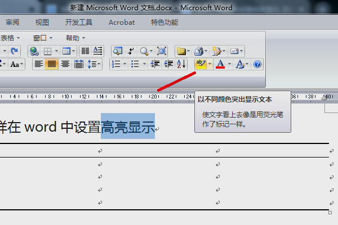Expand envelope card dropdown arrow

click(x=242, y=51)
